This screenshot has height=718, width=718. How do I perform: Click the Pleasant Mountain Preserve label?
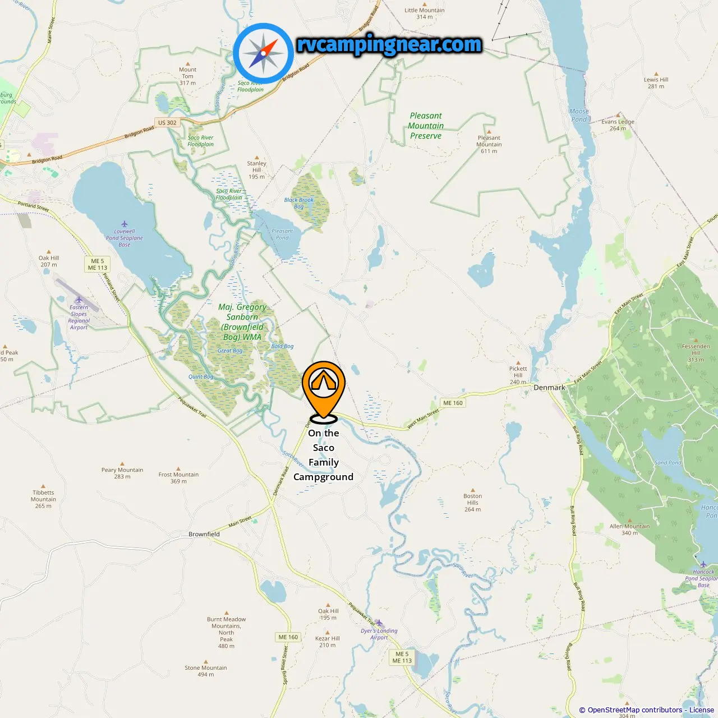point(426,126)
